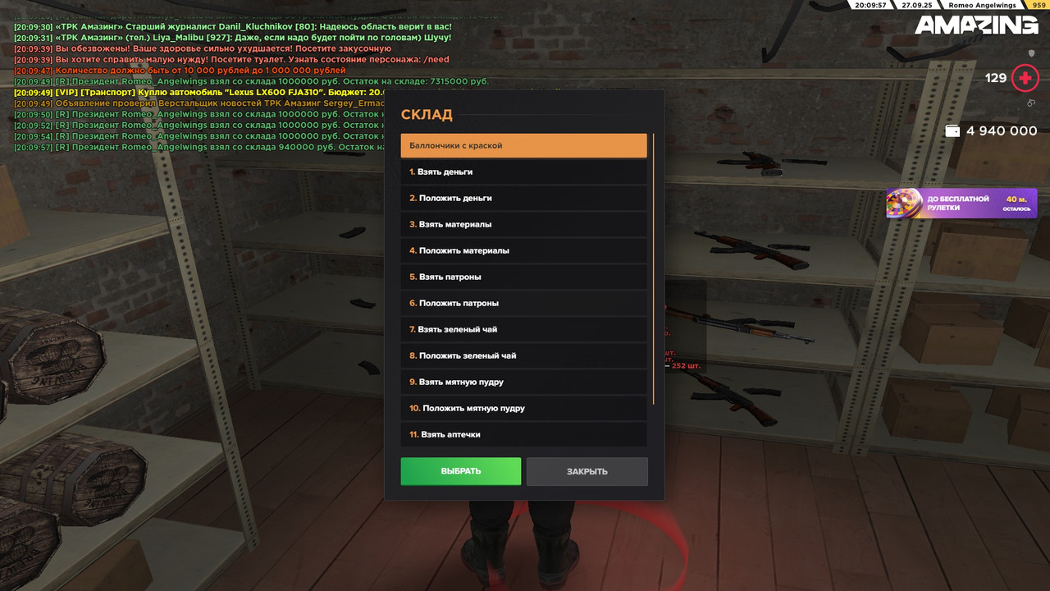1050x591 pixels.
Task: Select 11. Взять аптечки item
Action: pyautogui.click(x=523, y=434)
